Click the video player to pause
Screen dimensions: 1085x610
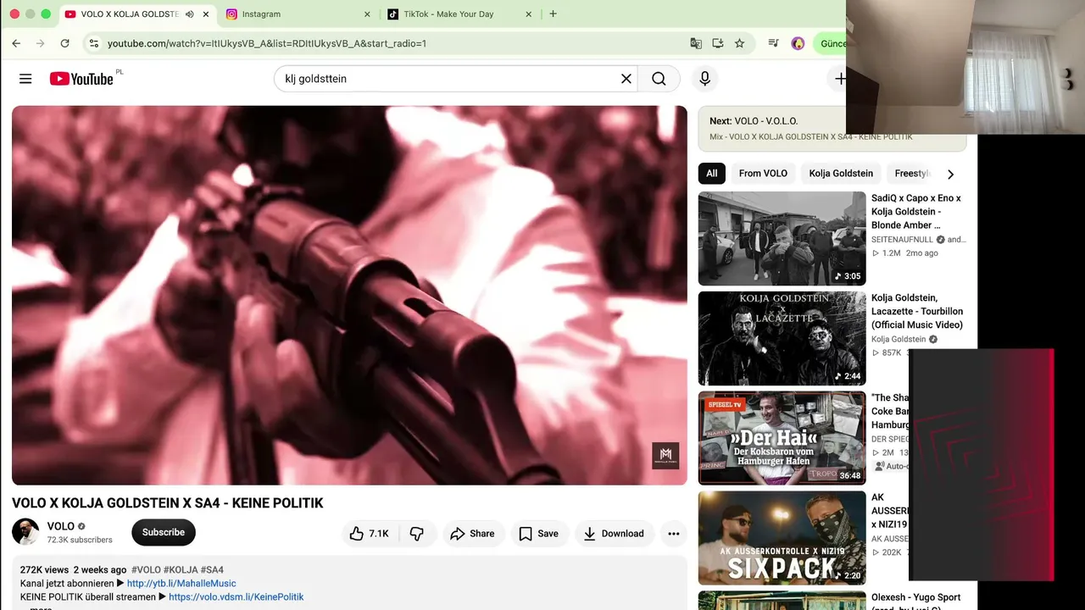click(349, 295)
